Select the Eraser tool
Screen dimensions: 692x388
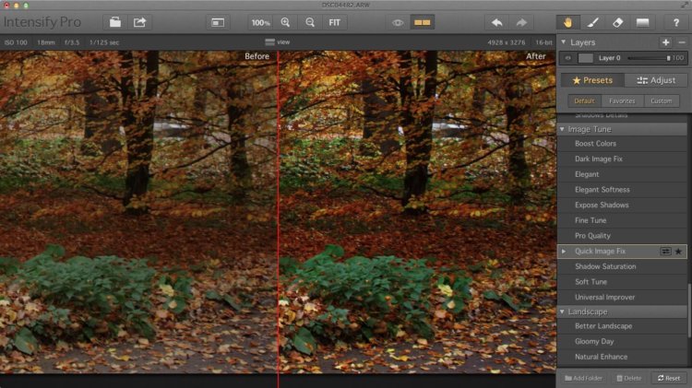coord(617,22)
